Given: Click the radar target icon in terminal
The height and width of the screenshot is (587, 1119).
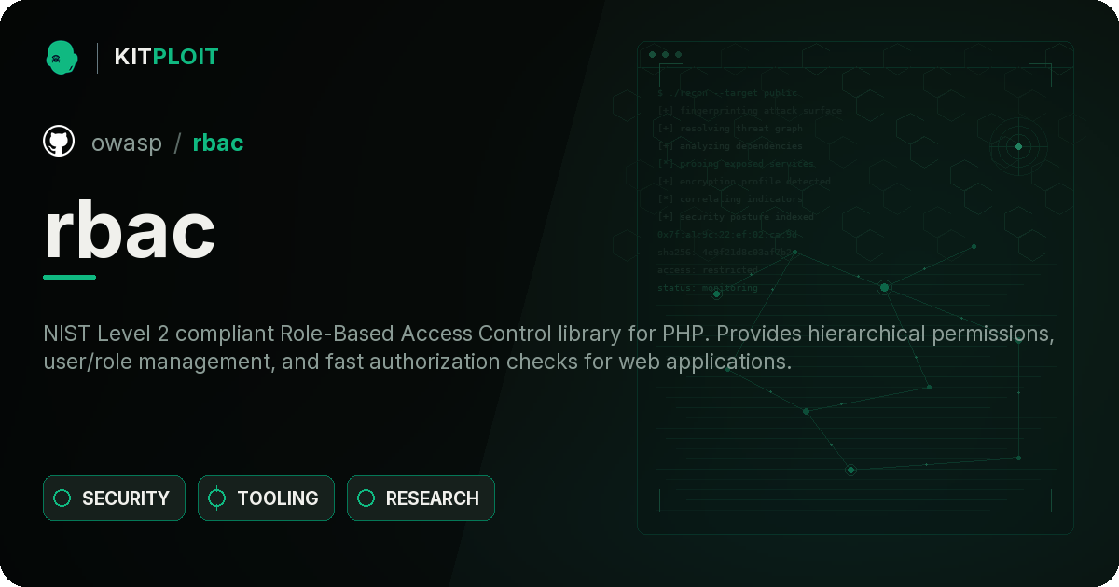Looking at the screenshot, I should coord(1018,146).
